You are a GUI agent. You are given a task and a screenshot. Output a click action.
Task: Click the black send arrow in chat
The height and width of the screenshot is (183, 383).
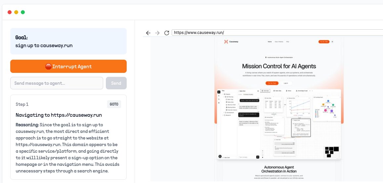(x=258, y=157)
